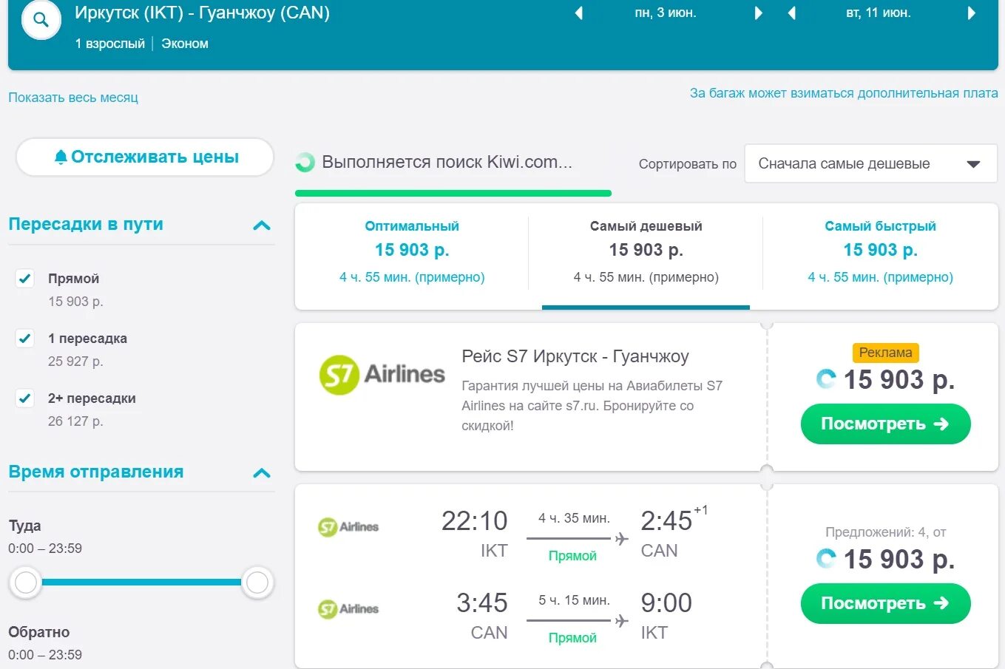Uncheck the 2+ пересадки filter

click(x=25, y=398)
